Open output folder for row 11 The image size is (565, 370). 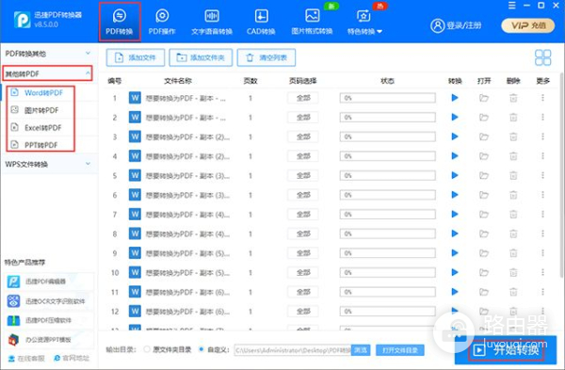click(484, 292)
